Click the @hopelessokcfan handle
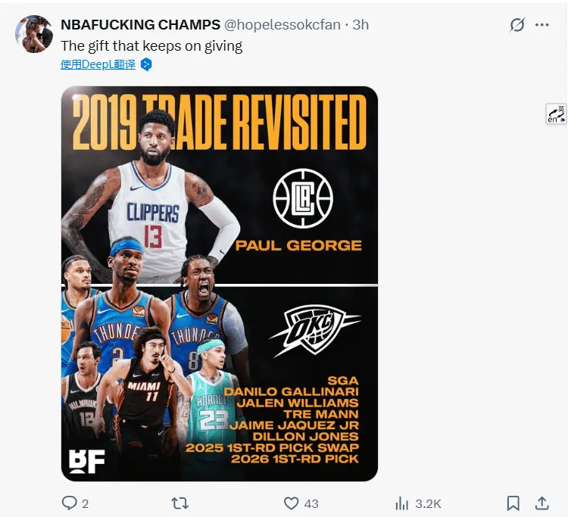568x517 pixels. (282, 25)
